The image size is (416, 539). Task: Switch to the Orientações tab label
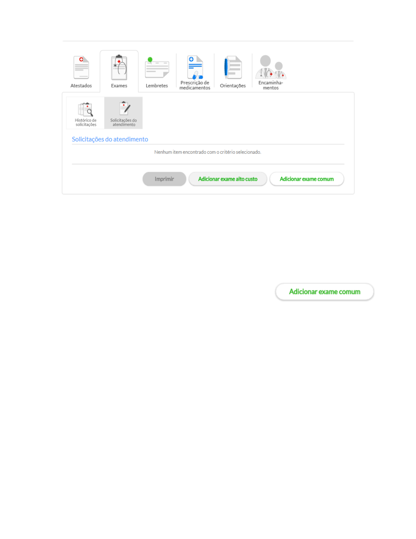[233, 86]
